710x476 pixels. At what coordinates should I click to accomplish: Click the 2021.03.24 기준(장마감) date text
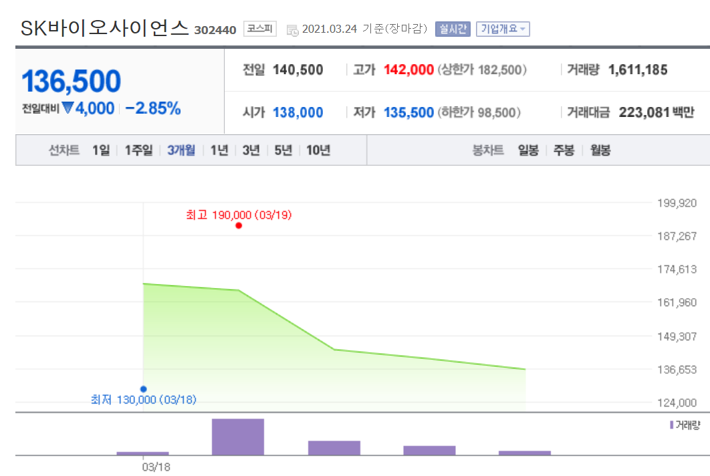[364, 29]
